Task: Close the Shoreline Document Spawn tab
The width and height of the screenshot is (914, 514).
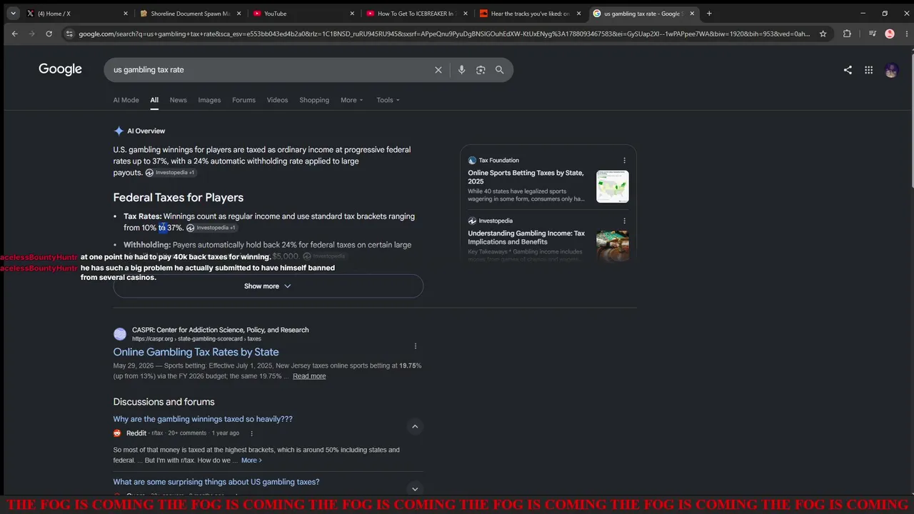Action: pyautogui.click(x=239, y=14)
